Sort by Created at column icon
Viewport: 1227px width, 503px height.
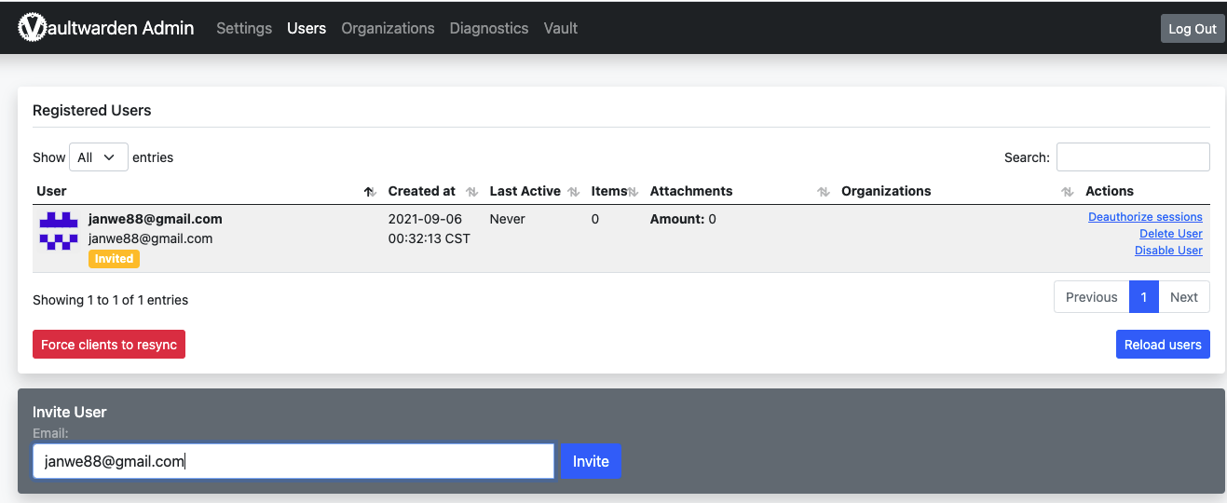[472, 192]
